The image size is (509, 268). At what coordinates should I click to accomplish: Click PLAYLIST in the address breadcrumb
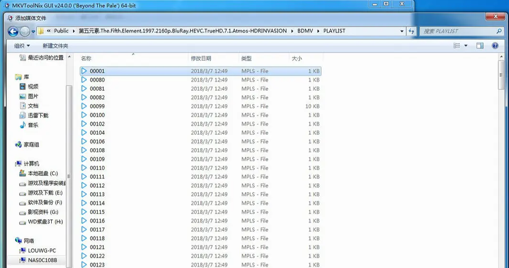[334, 31]
